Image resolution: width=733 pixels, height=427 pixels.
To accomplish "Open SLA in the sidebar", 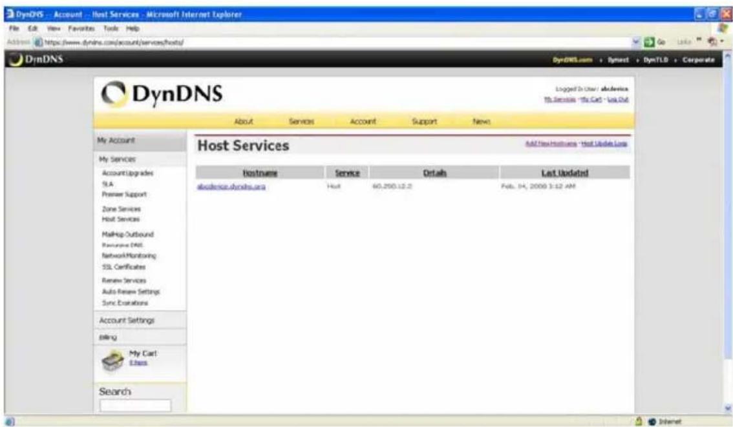I will pos(107,184).
